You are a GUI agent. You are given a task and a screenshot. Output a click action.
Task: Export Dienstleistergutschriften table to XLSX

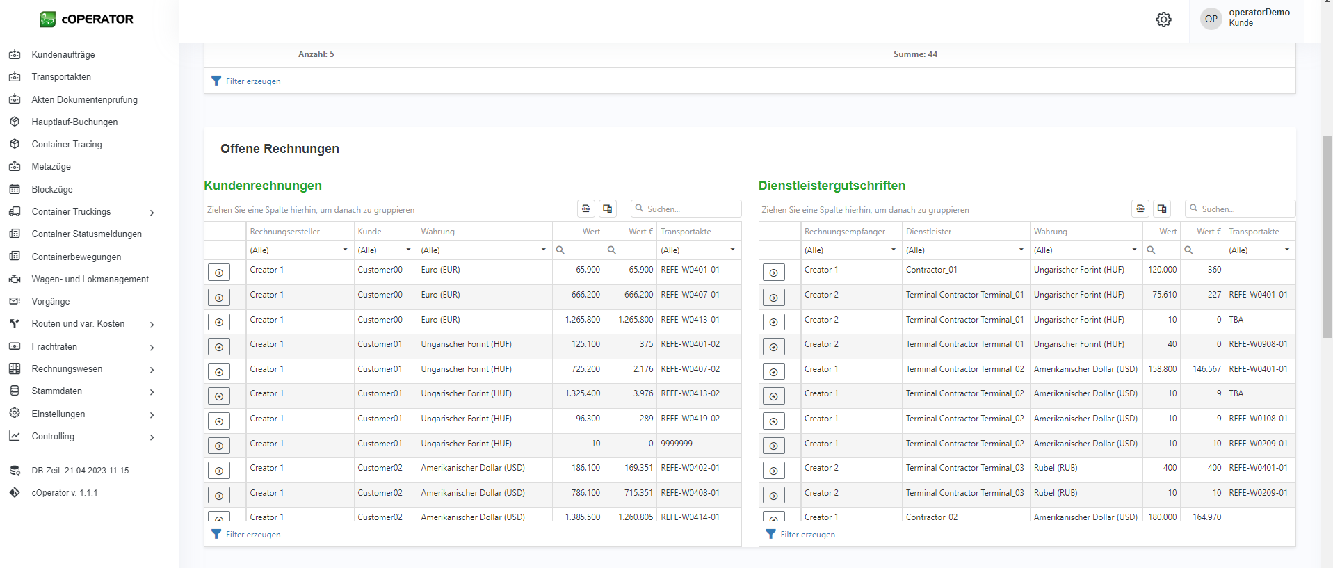click(1140, 209)
